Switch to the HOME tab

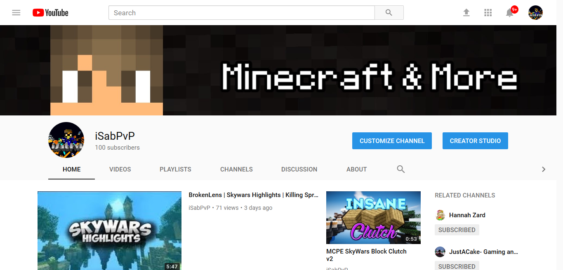point(72,169)
